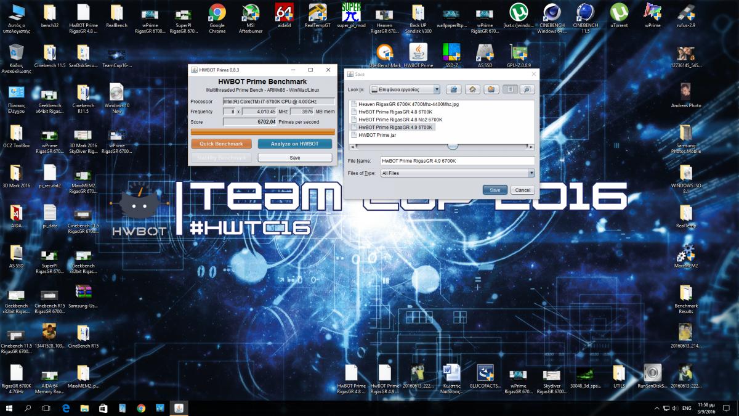Open bench32 folder on desktop

(49, 15)
